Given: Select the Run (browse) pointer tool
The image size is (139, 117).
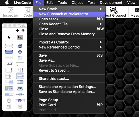Looking at the screenshot, I should 9,37.
